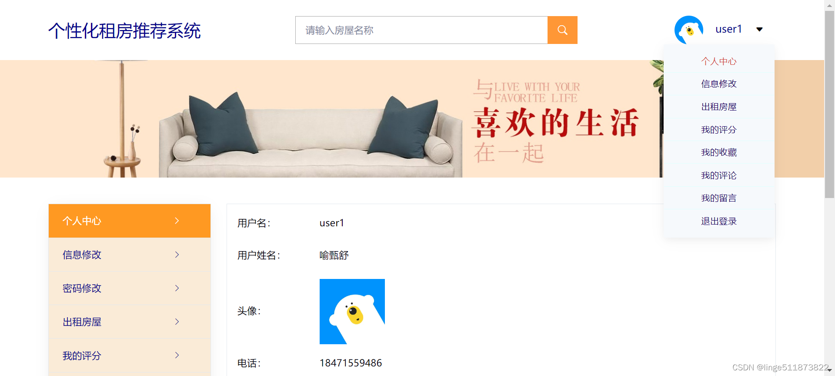The height and width of the screenshot is (376, 835).
Task: Open 我的收藏 from the dropdown menu
Action: click(719, 152)
